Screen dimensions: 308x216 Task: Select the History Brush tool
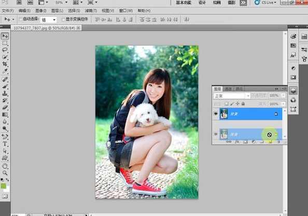point(5,100)
